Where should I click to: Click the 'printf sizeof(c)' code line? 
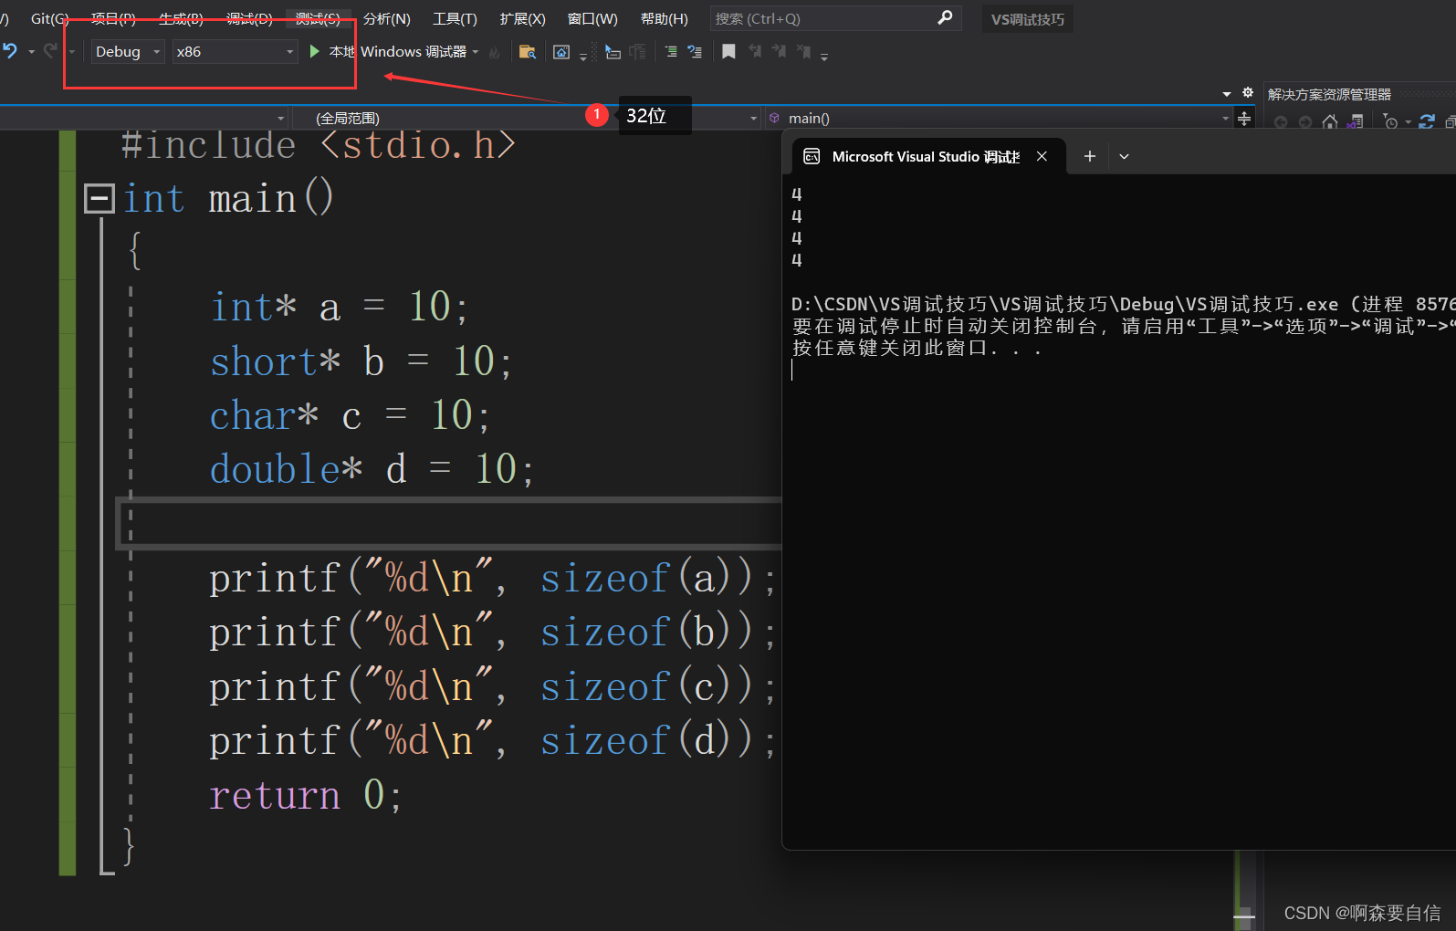pos(492,686)
